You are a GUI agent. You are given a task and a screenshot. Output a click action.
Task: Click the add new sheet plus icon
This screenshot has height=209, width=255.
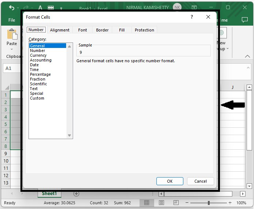(76, 193)
